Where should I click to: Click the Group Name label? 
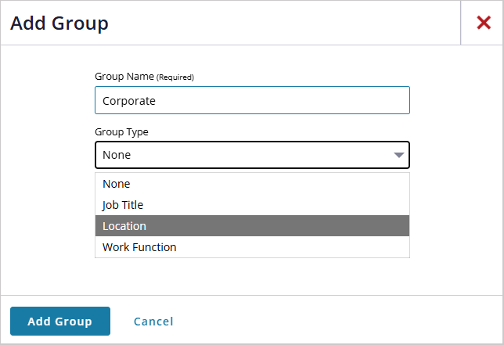point(124,77)
